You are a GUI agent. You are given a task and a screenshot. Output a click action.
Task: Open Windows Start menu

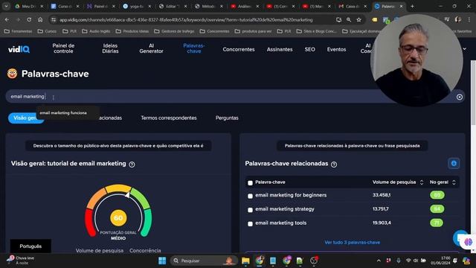click(x=162, y=261)
